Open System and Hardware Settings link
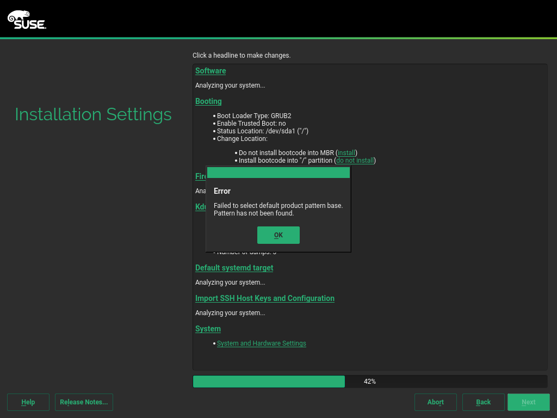 click(261, 343)
